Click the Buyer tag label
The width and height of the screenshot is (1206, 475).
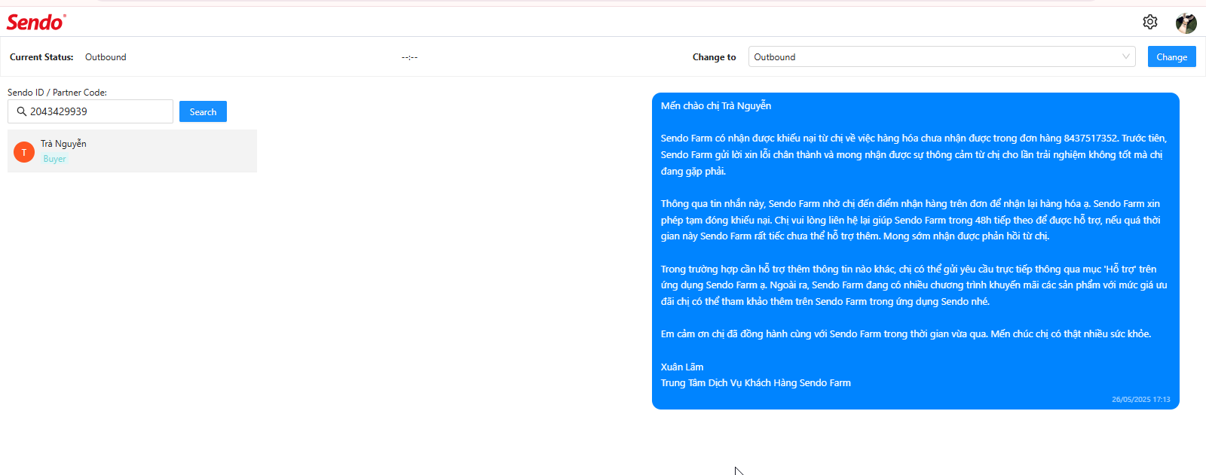coord(54,159)
